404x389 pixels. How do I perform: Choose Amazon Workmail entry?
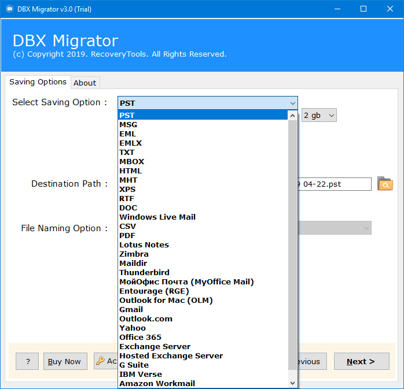click(x=203, y=384)
